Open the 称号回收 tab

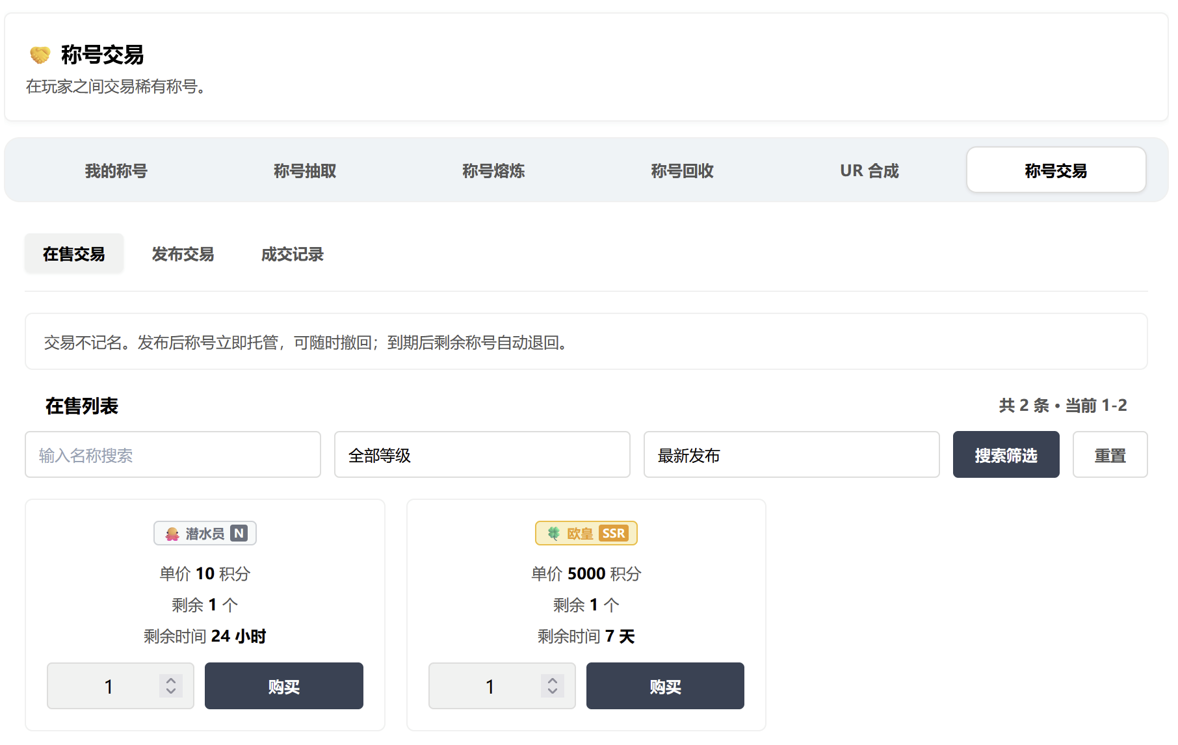pyautogui.click(x=682, y=170)
